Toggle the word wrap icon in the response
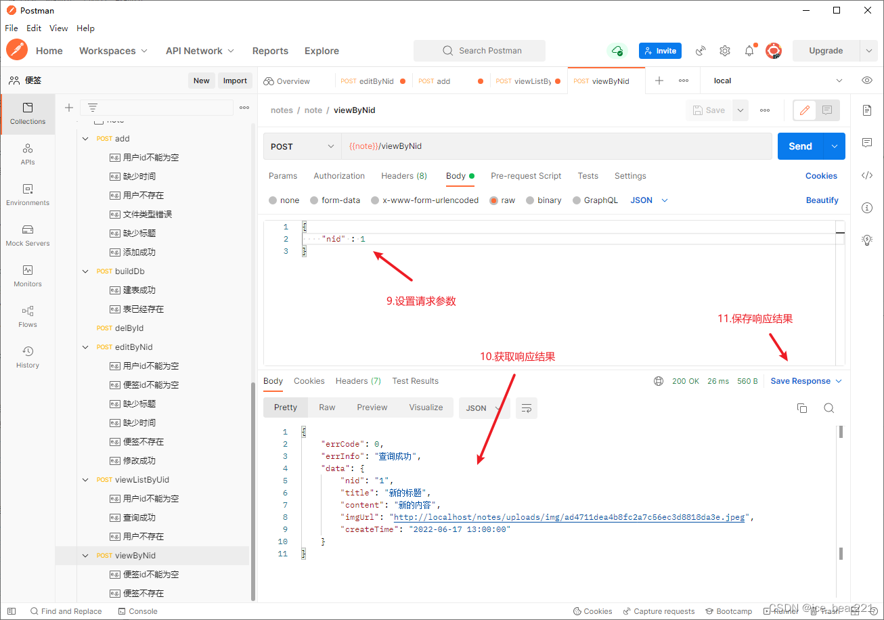The height and width of the screenshot is (620, 884). pos(527,408)
